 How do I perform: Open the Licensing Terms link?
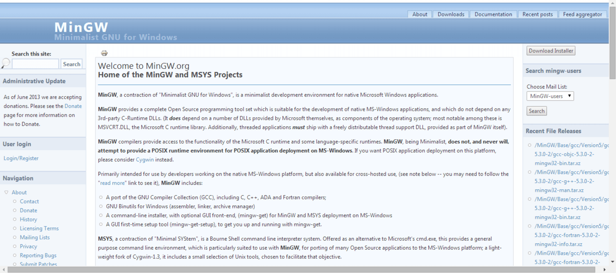coord(39,228)
